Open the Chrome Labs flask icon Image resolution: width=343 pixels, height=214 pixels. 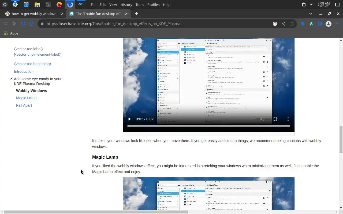click(x=311, y=24)
